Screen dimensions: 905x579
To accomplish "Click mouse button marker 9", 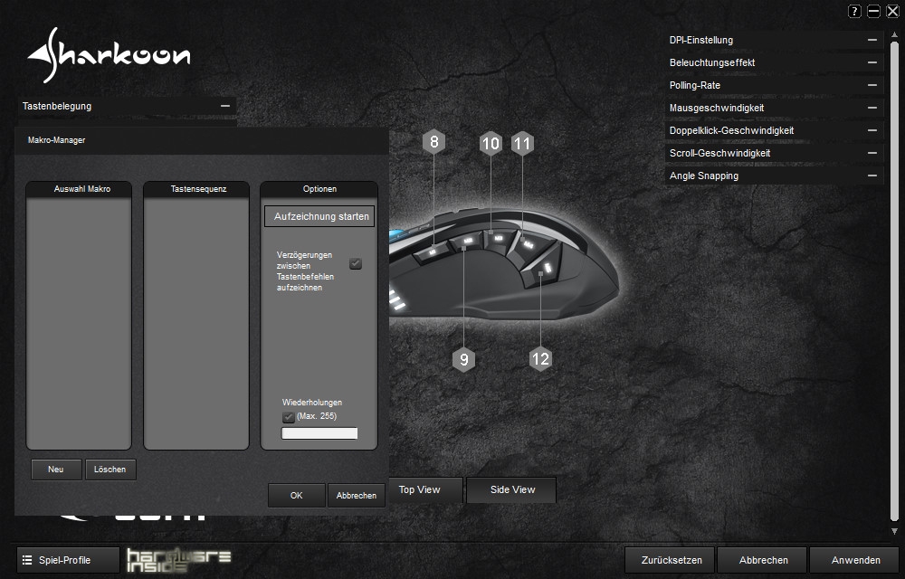I will click(x=463, y=359).
